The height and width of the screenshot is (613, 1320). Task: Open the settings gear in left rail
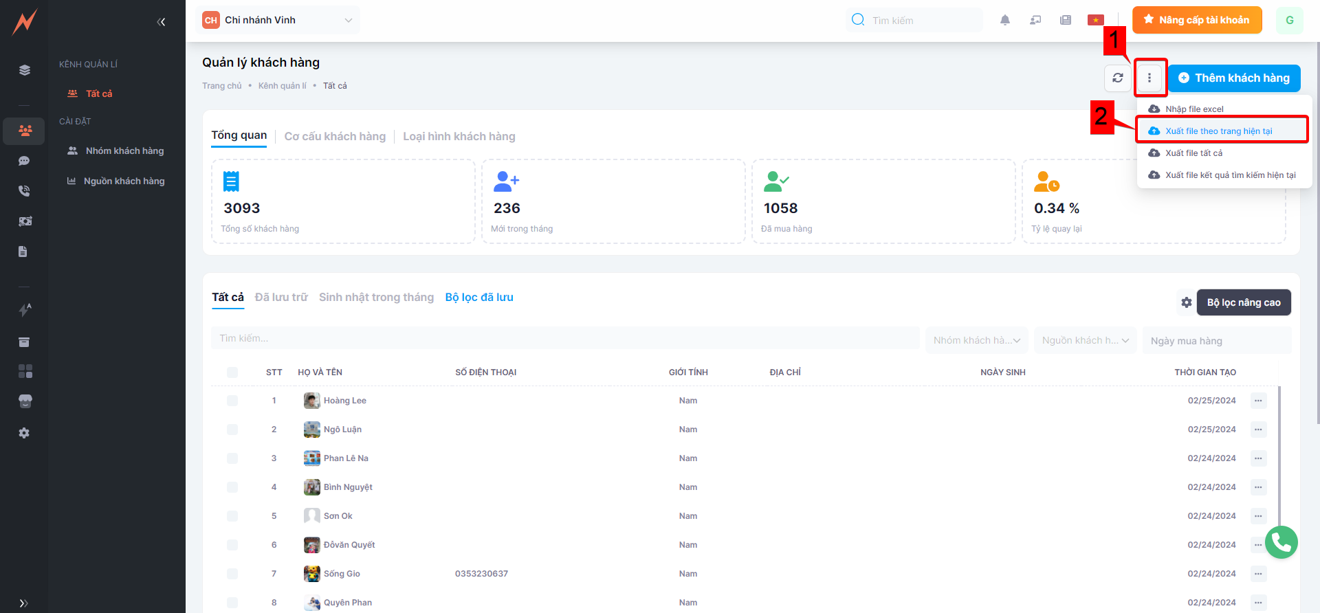25,433
